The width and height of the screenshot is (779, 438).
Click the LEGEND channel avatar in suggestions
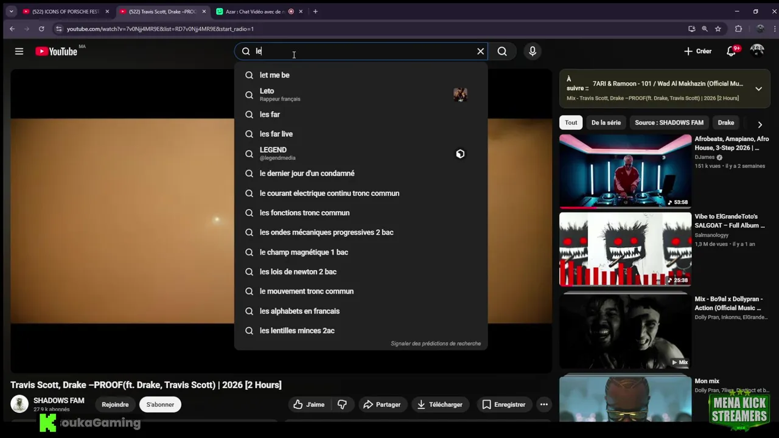(460, 154)
